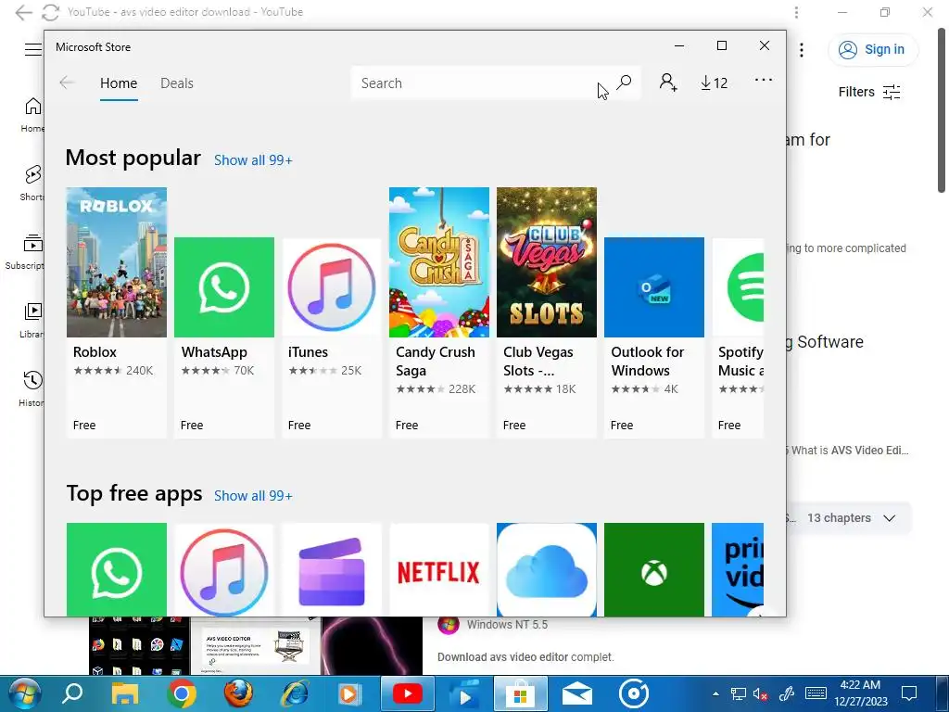Open taskbar Search magnifier
This screenshot has width=949, height=712.
click(x=72, y=693)
